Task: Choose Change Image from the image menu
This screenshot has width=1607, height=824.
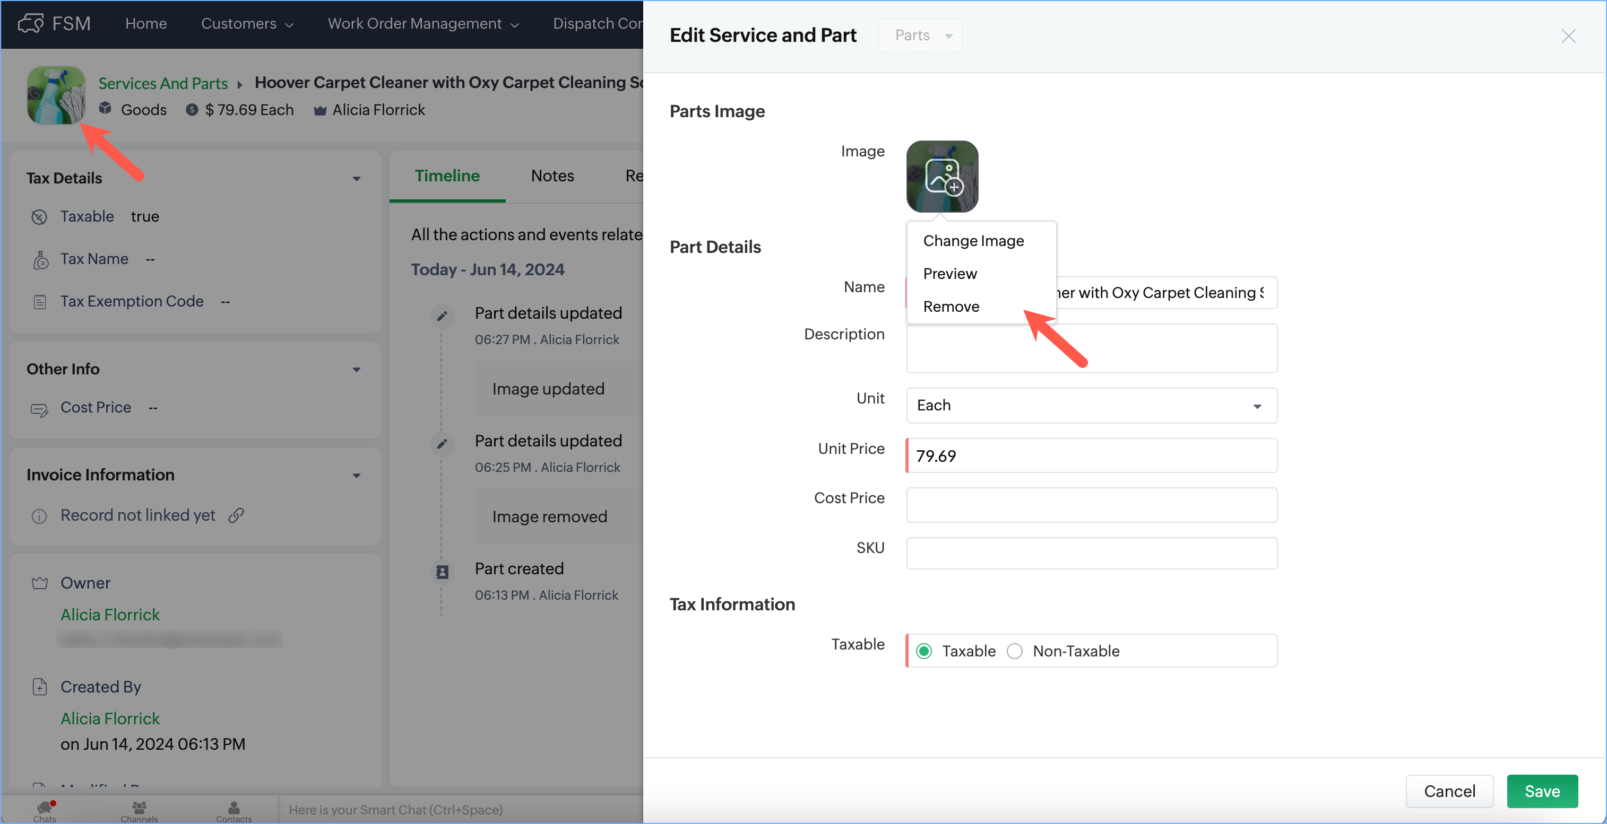Action: coord(973,241)
